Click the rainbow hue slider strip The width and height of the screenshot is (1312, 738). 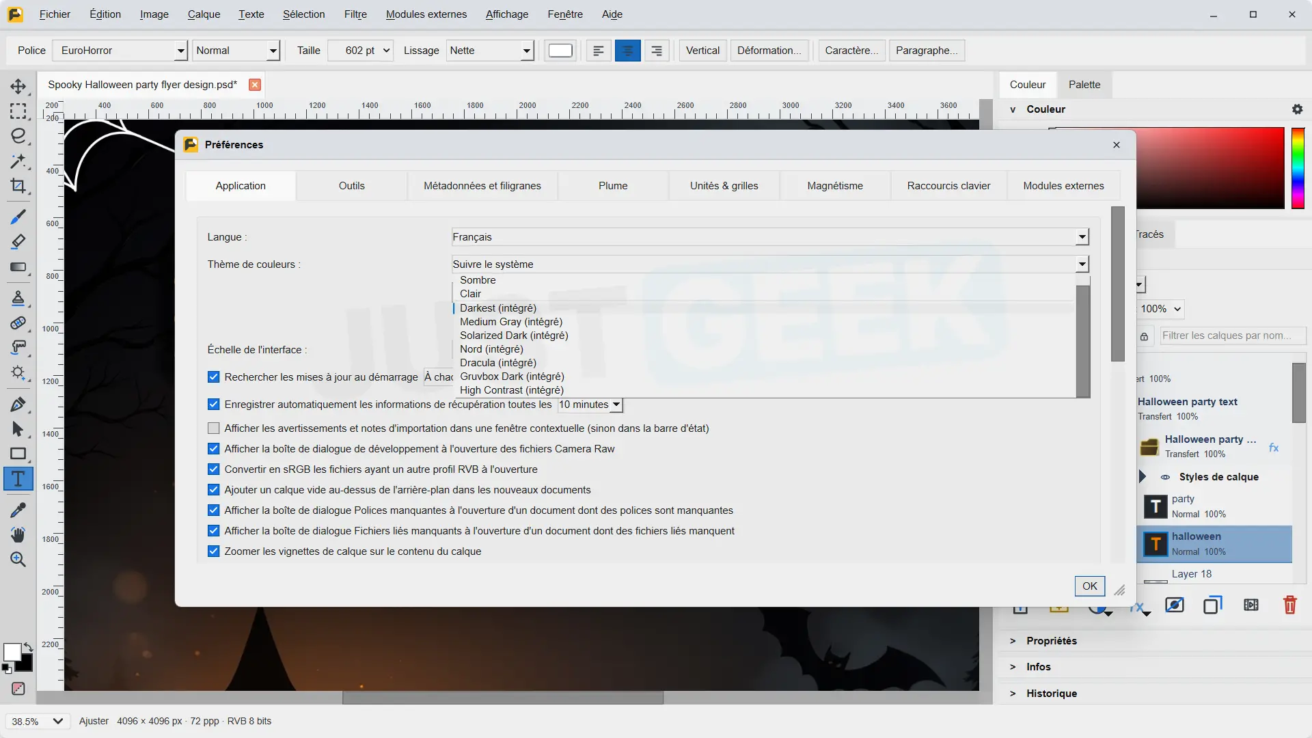(x=1298, y=168)
